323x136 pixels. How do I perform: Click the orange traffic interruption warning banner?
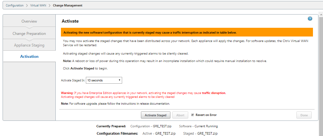pos(187,32)
